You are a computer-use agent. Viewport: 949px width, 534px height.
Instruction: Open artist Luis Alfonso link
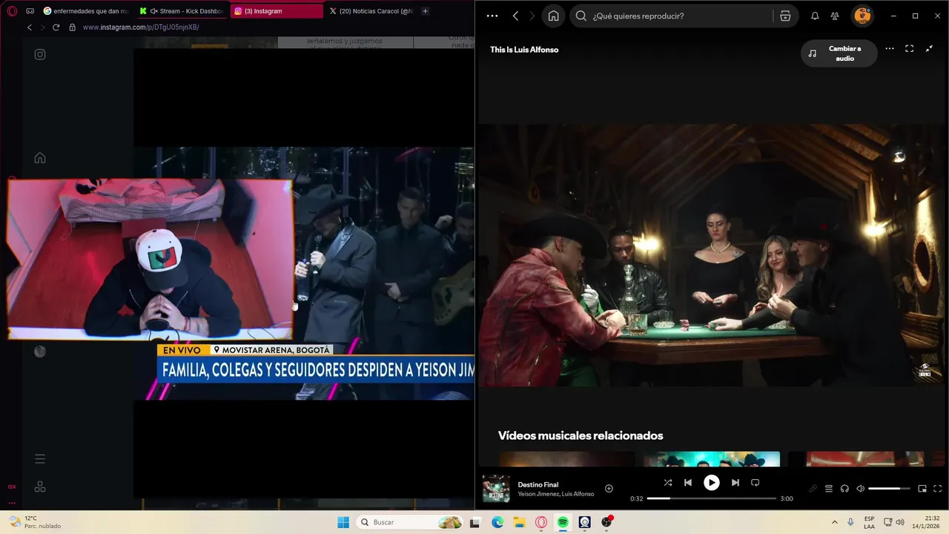pyautogui.click(x=578, y=494)
